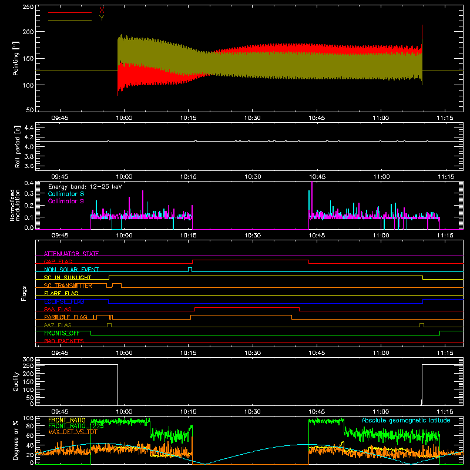Click the Normalized modulation axis title

[15, 205]
